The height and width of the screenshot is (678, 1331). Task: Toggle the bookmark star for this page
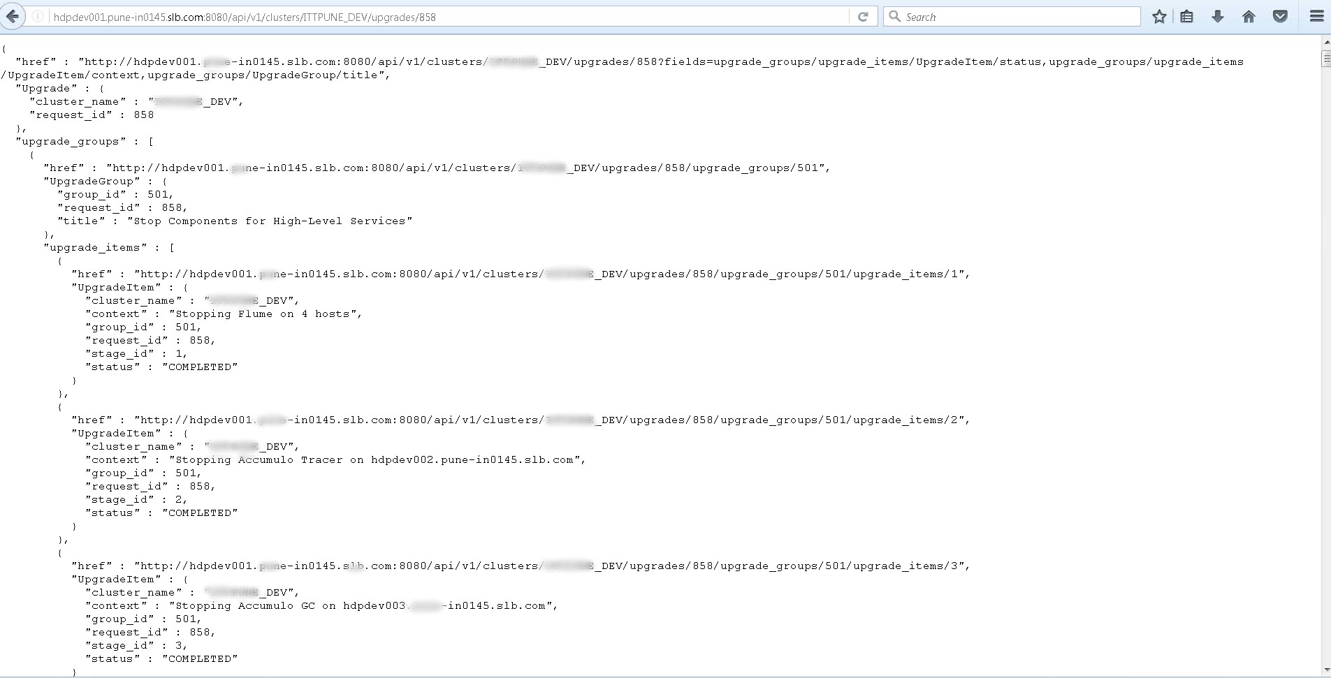[x=1158, y=16]
